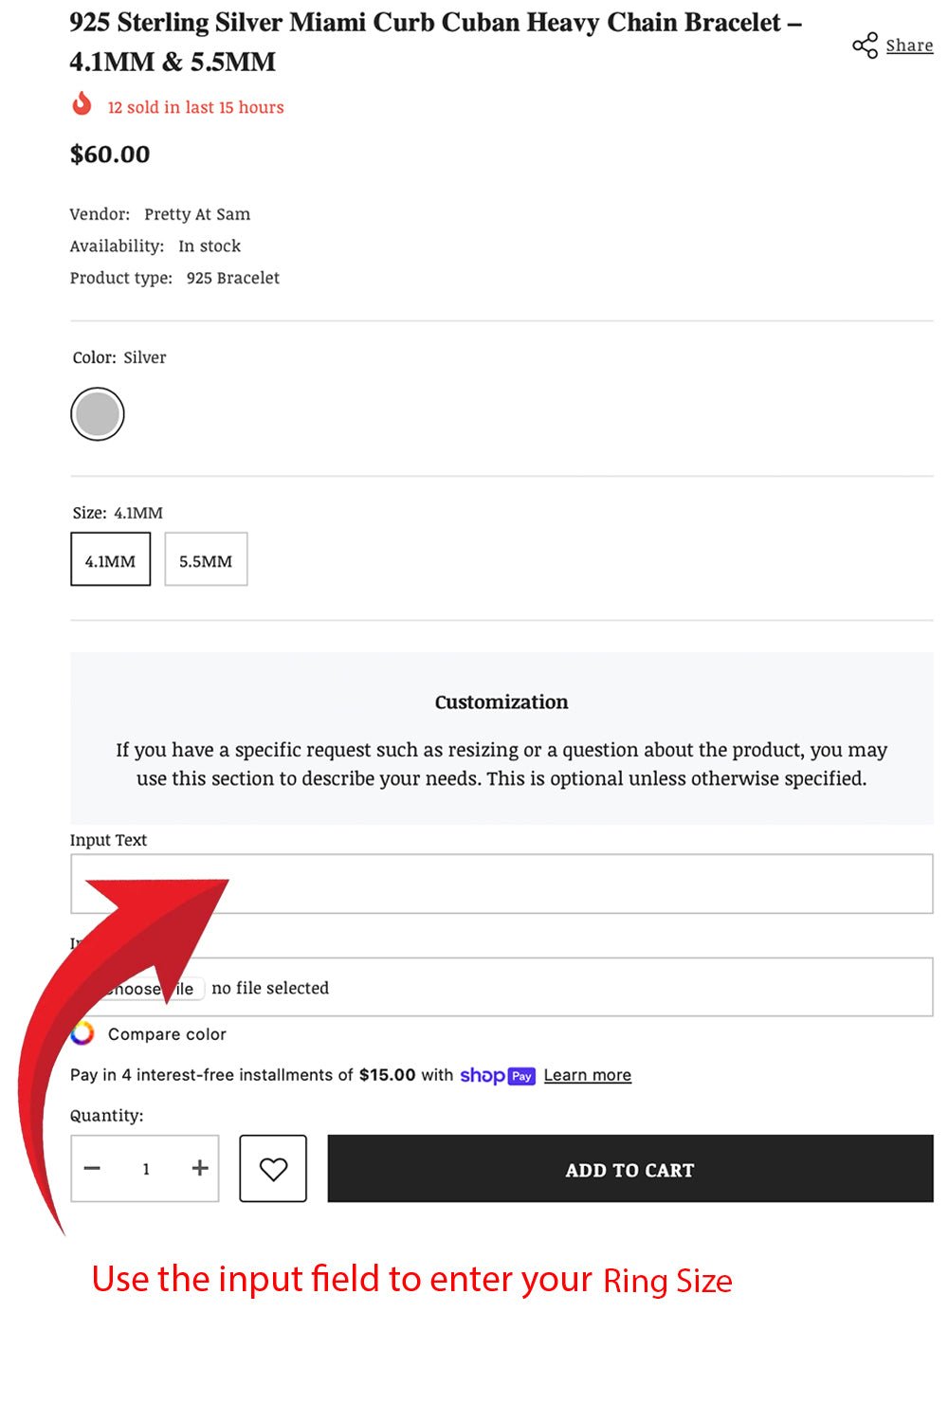This screenshot has width=948, height=1422.
Task: Add item to wishlist with heart icon
Action: (x=273, y=1169)
